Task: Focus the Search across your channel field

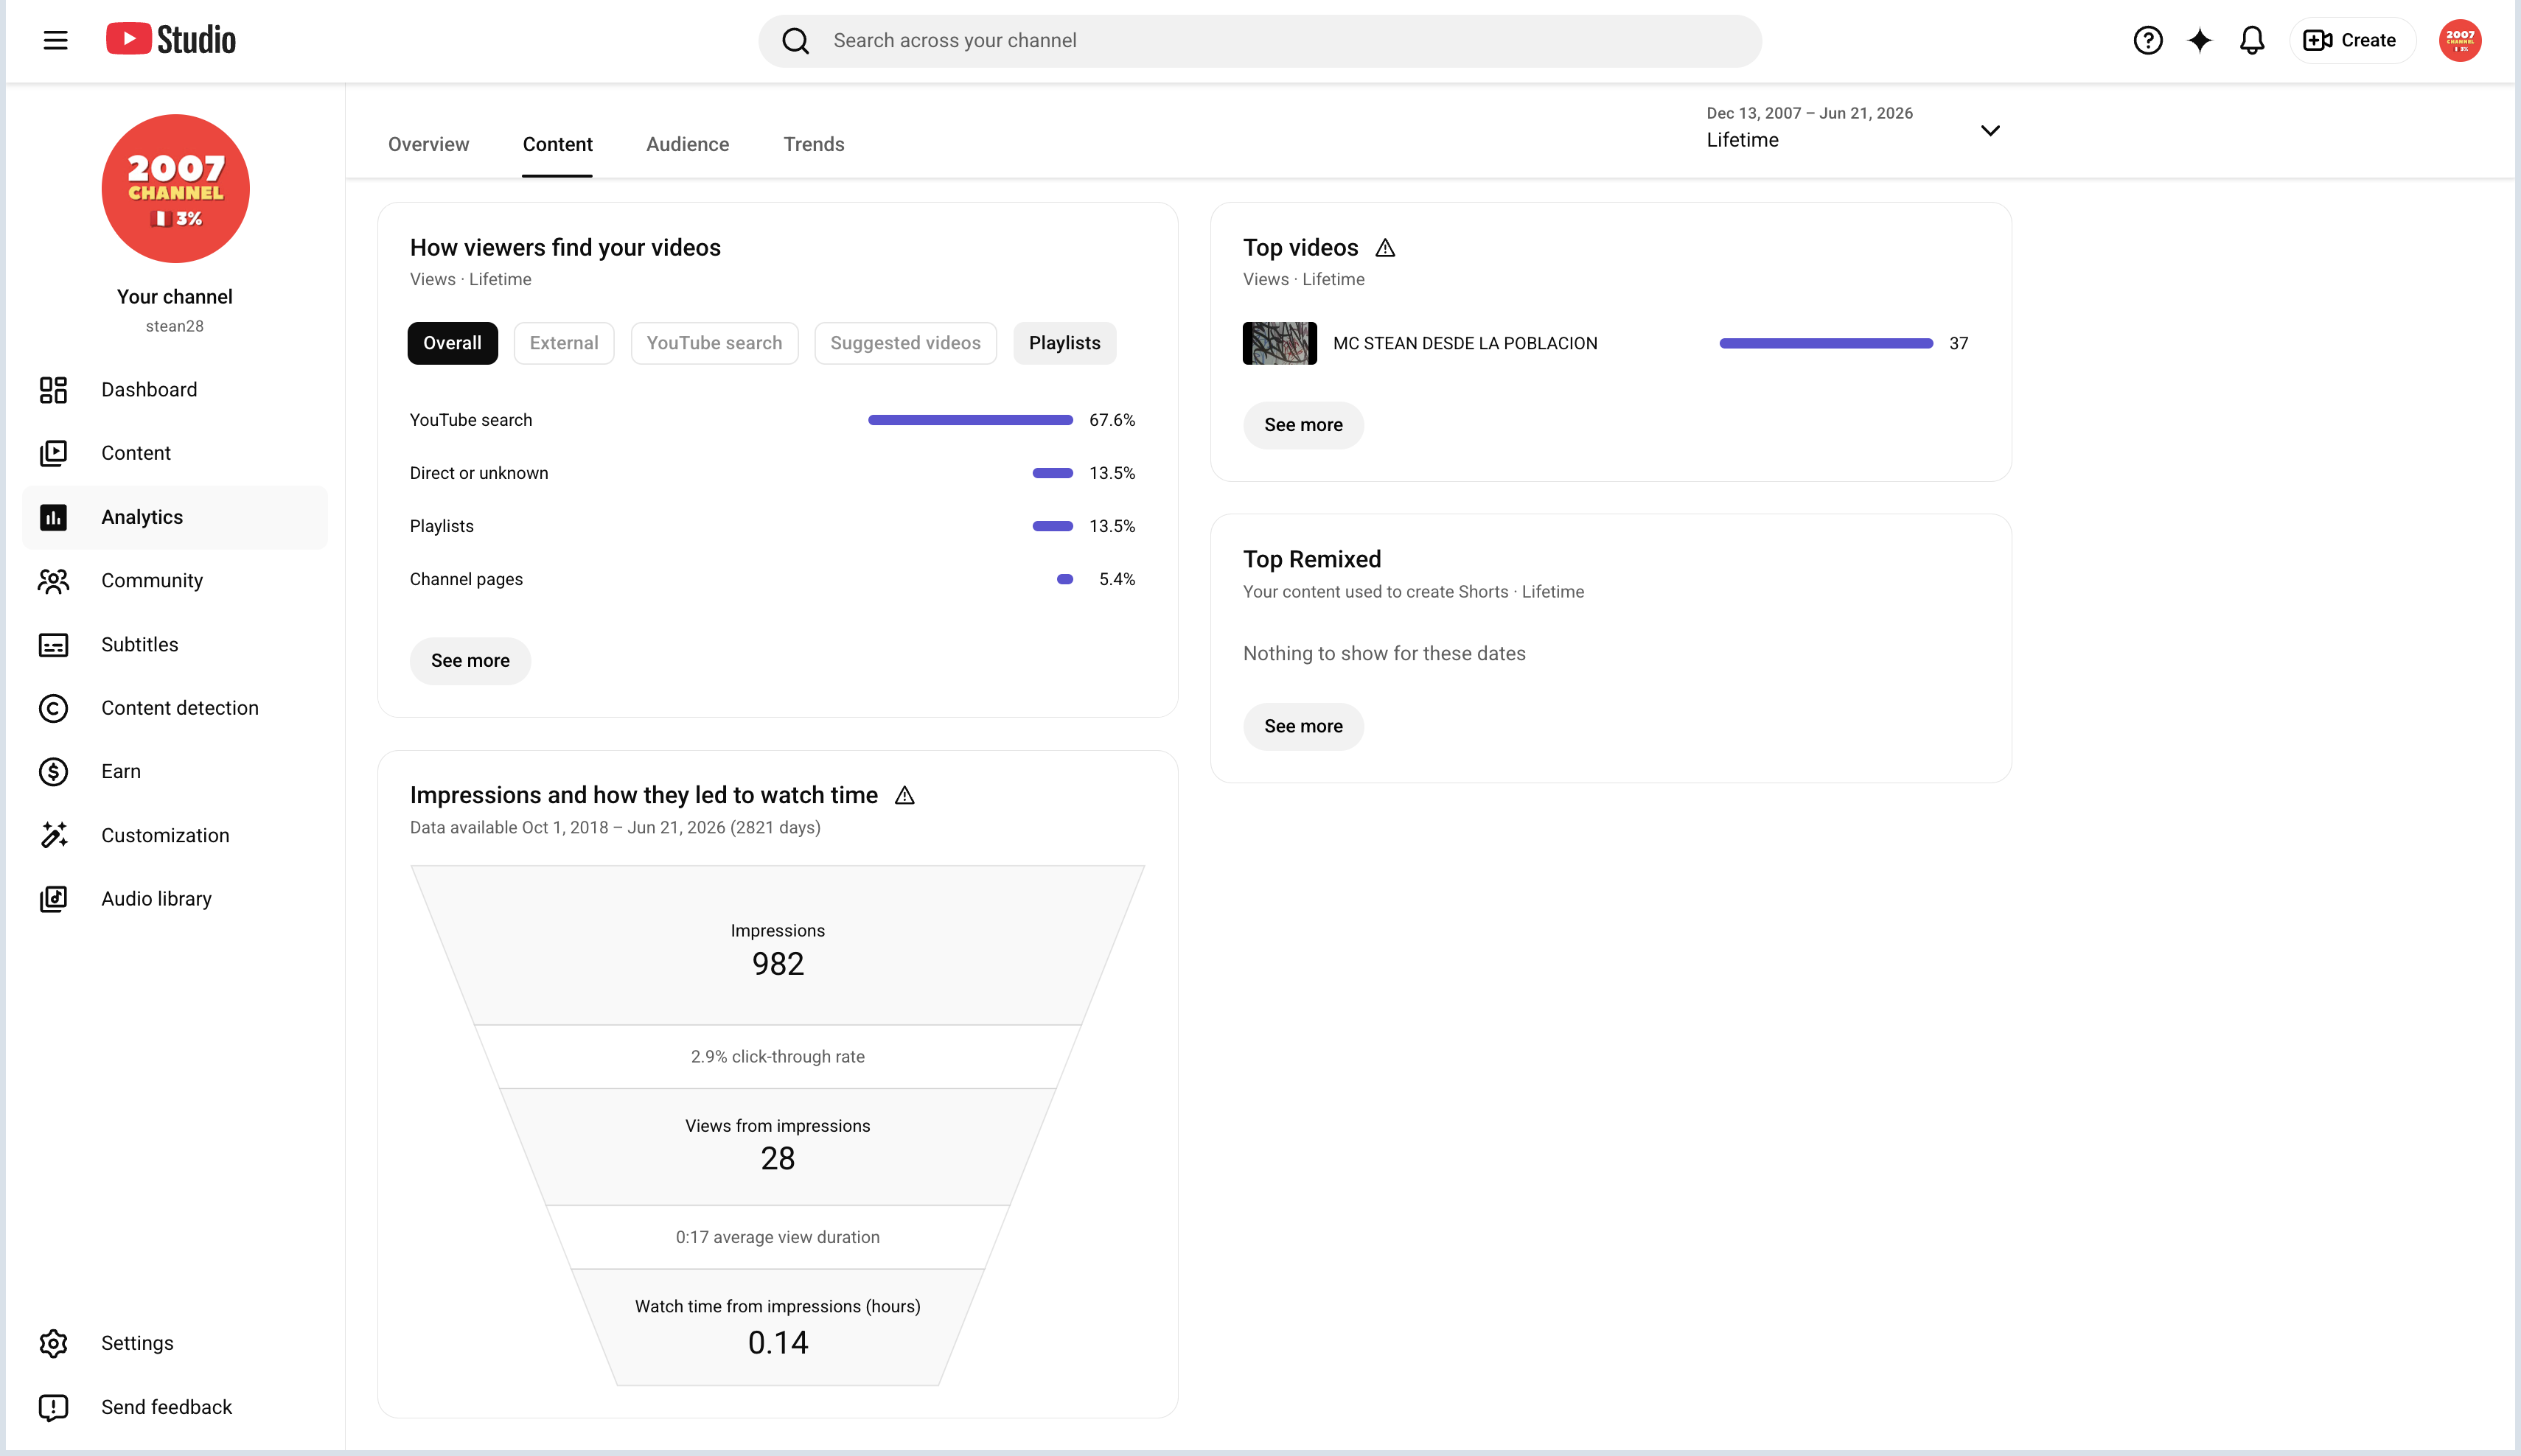Action: pos(1260,41)
